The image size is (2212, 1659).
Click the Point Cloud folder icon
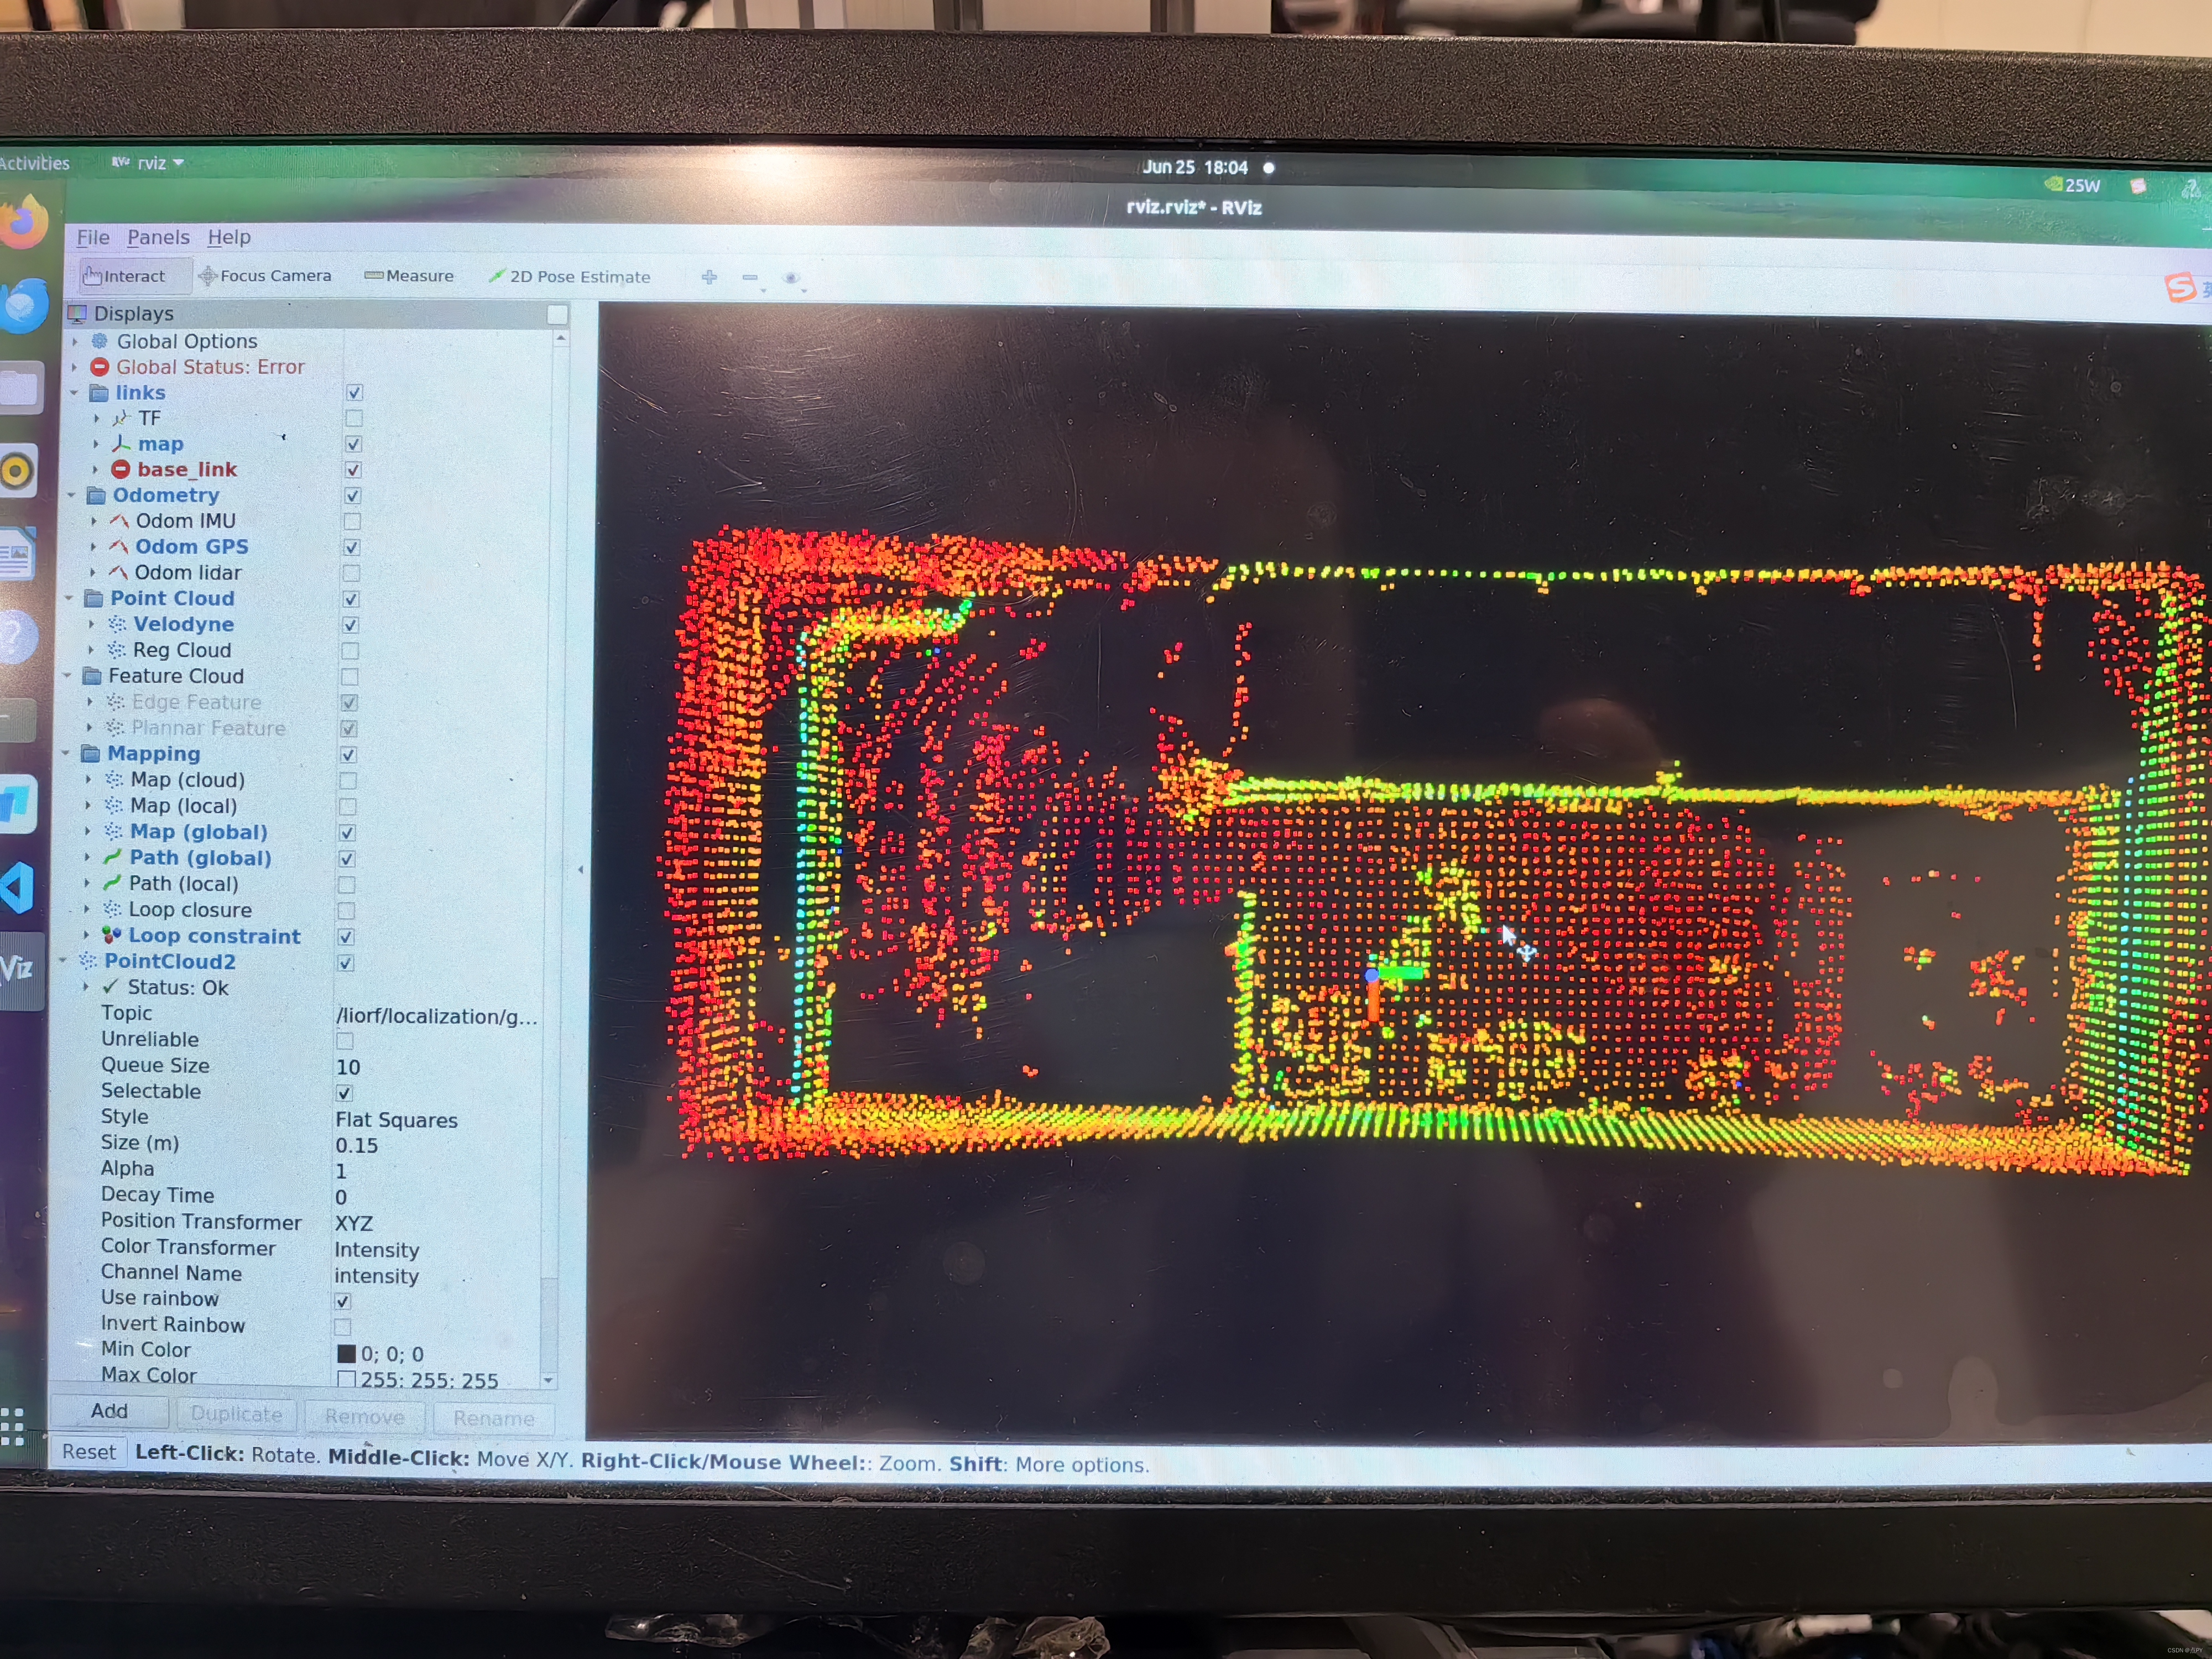coord(94,598)
